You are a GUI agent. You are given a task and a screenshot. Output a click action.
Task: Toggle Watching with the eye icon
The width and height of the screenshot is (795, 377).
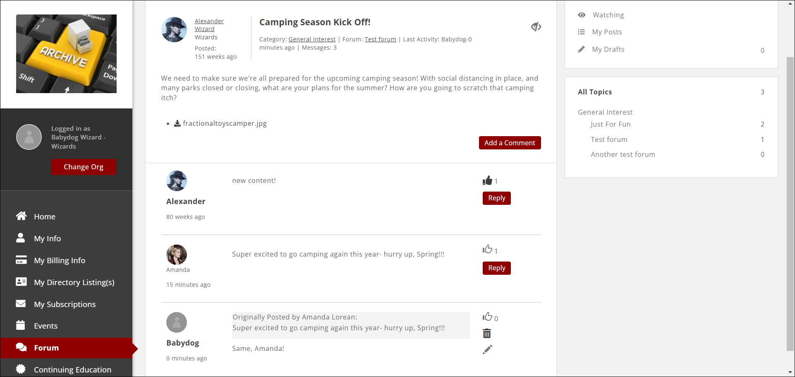tap(582, 14)
